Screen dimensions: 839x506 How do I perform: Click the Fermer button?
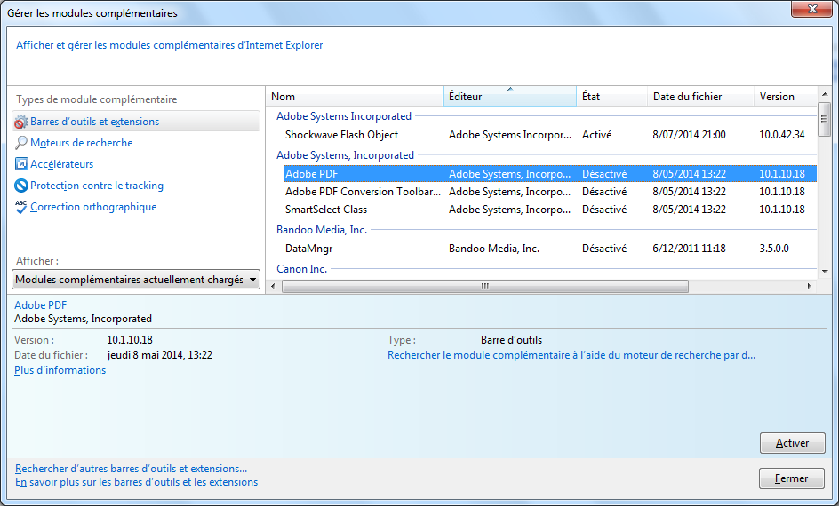click(x=791, y=478)
